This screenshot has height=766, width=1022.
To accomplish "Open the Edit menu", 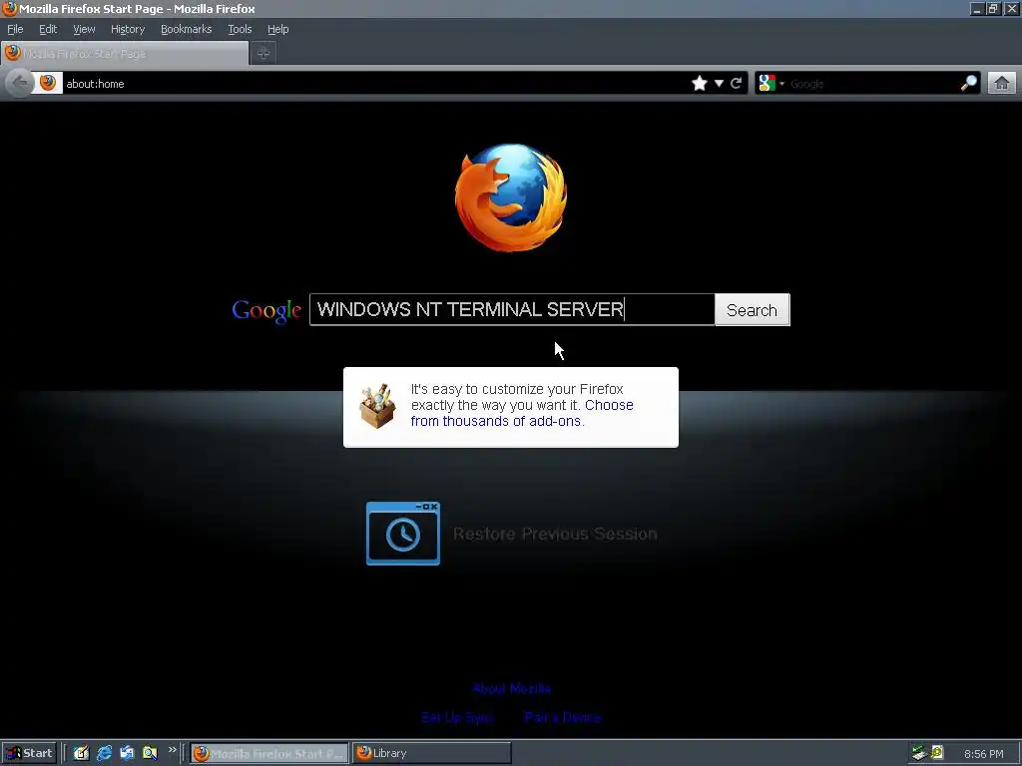I will [x=48, y=29].
